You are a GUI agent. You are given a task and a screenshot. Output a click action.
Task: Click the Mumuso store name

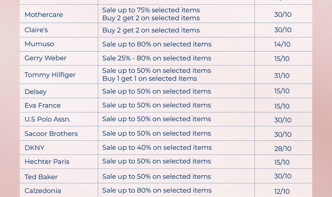pos(39,44)
